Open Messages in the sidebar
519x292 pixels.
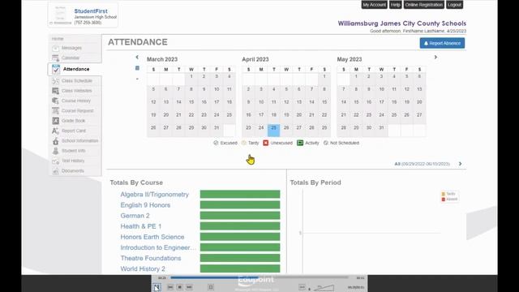pyautogui.click(x=71, y=48)
